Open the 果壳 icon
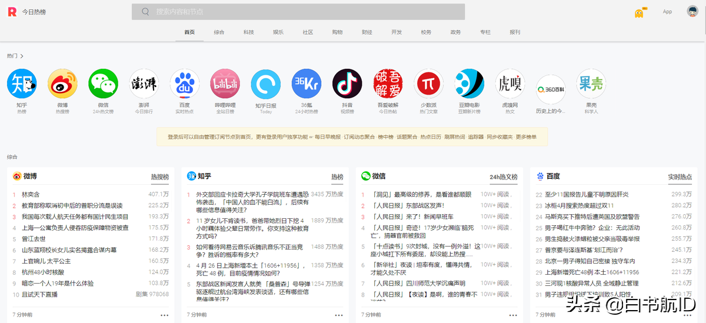The height and width of the screenshot is (323, 706). pyautogui.click(x=591, y=83)
